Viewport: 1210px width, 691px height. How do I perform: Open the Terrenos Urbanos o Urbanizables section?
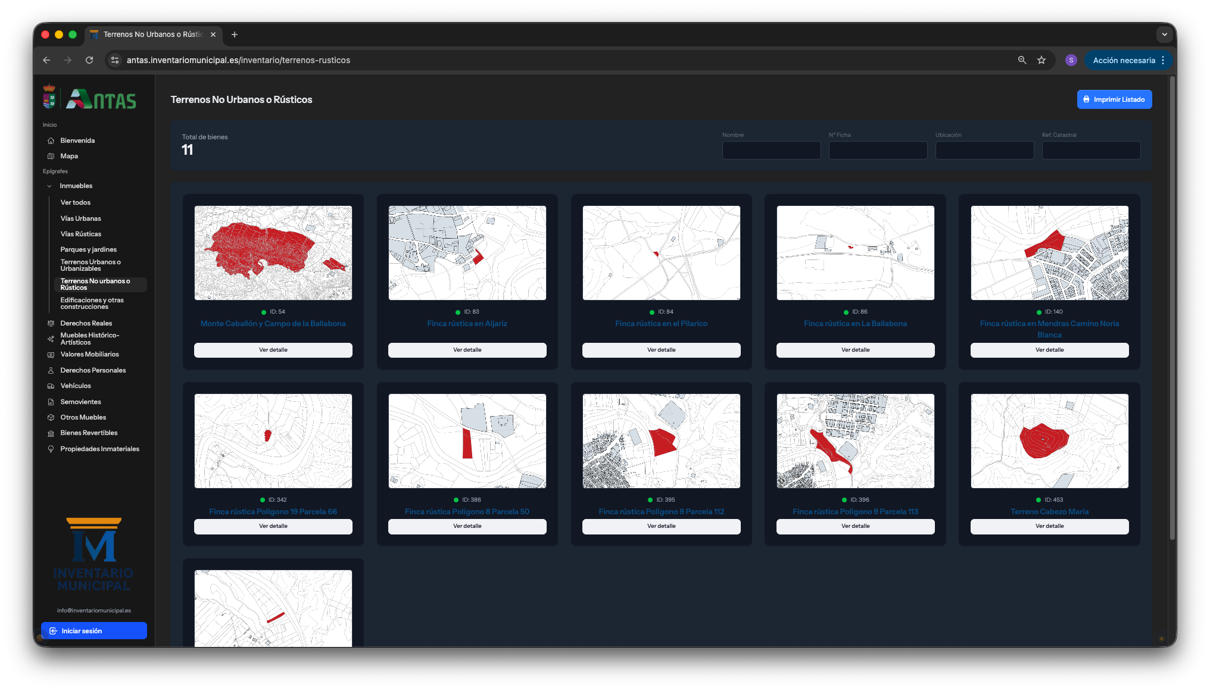[91, 265]
